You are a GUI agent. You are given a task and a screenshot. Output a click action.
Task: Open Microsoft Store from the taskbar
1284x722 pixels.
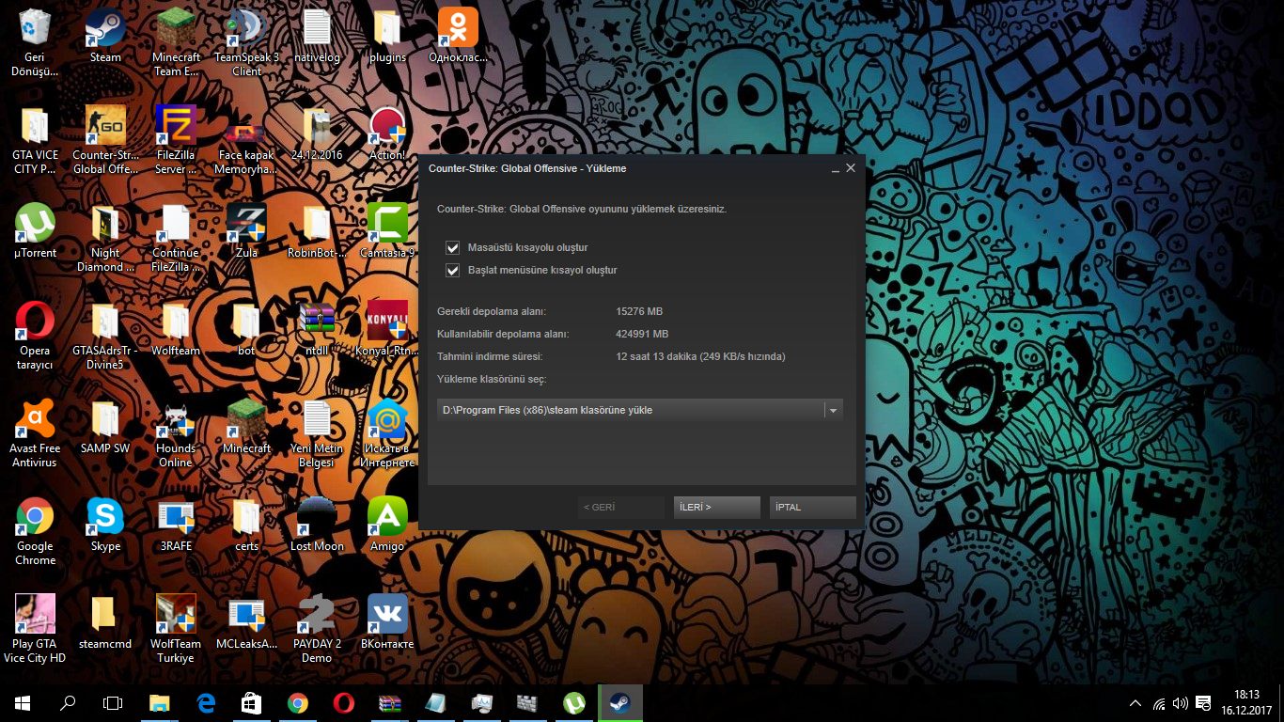pos(252,703)
